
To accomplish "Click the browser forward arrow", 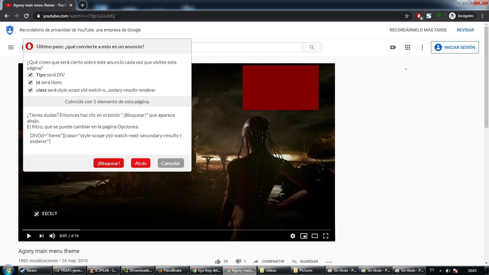I will point(17,16).
